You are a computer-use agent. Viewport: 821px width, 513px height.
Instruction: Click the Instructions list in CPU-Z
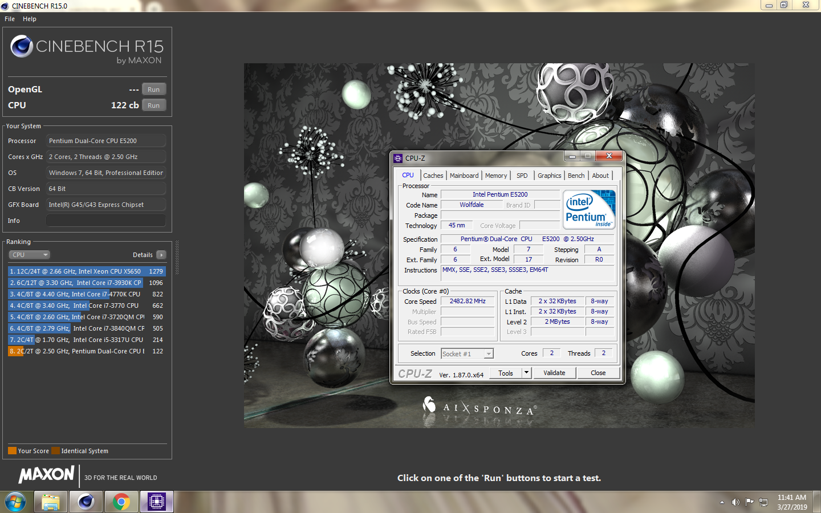point(528,273)
